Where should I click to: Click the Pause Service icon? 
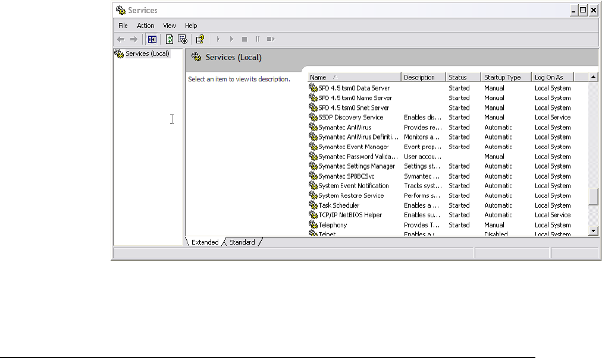[258, 39]
